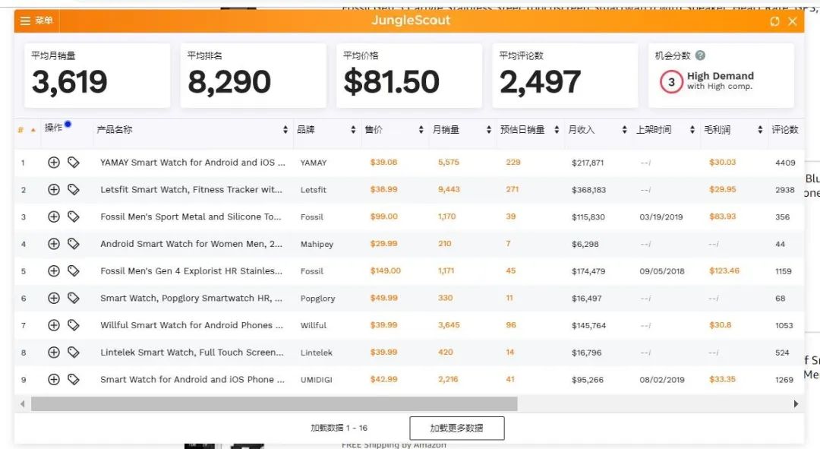
Task: Click the plus icon for UMIDIGI watch row
Action: click(53, 379)
